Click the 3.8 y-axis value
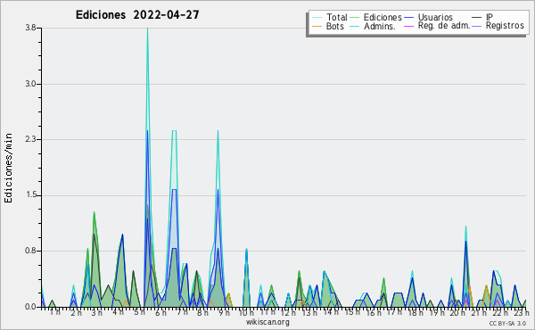The height and width of the screenshot is (330, 535). [x=30, y=28]
